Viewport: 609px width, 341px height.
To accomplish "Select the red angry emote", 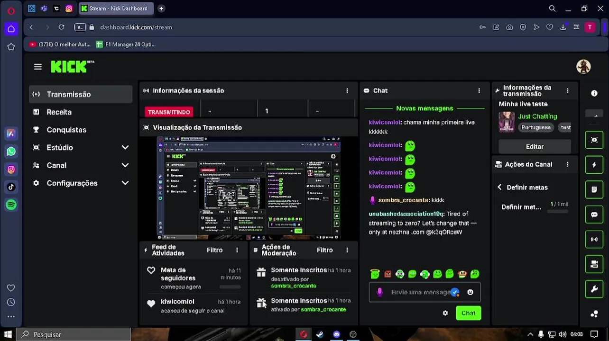I will click(x=388, y=274).
